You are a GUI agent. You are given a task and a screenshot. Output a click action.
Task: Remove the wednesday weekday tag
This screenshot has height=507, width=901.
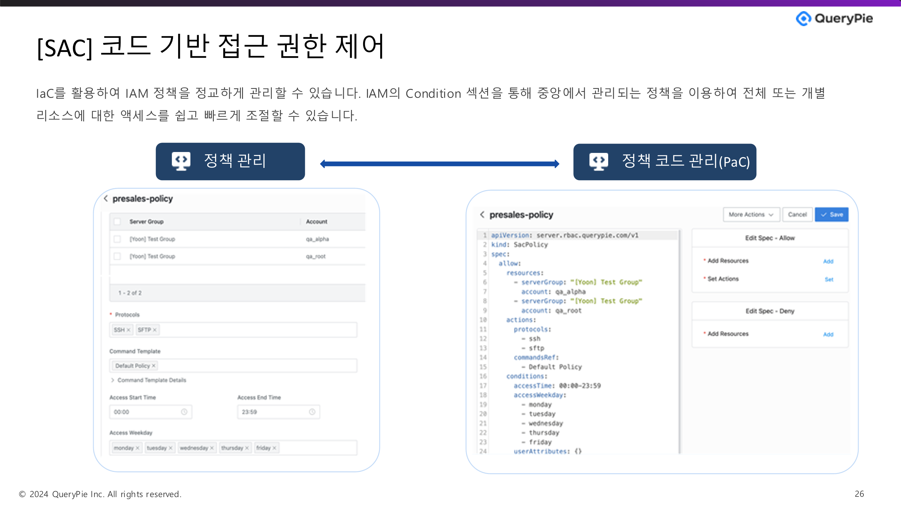[212, 448]
